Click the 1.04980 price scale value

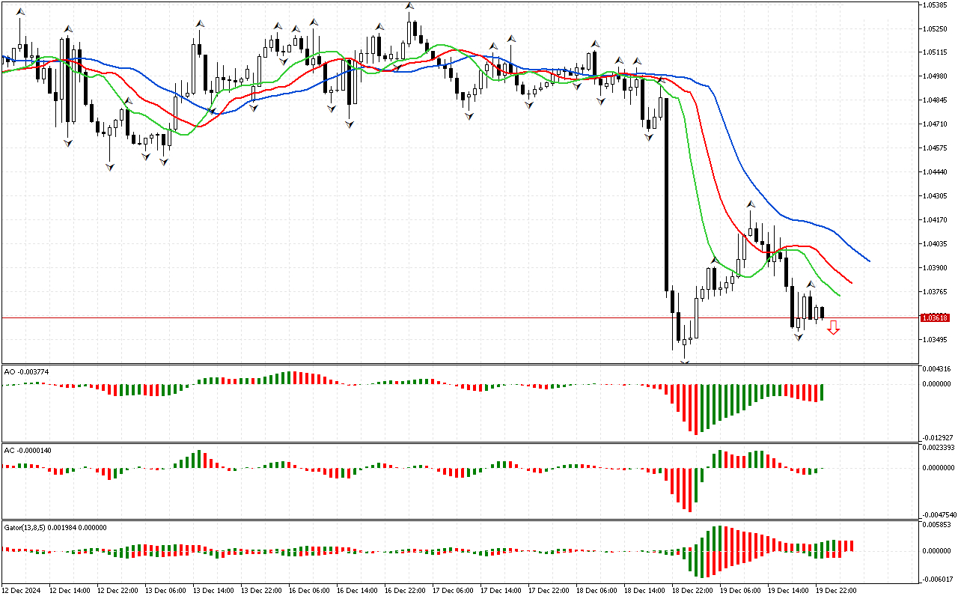[x=935, y=76]
